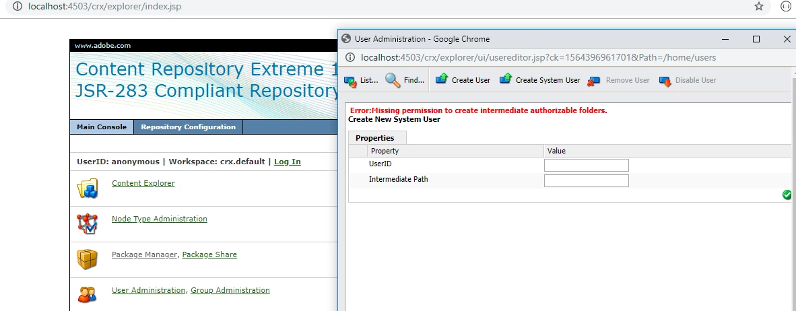Click the User Administration people icon
This screenshot has width=796, height=311.
(x=87, y=295)
